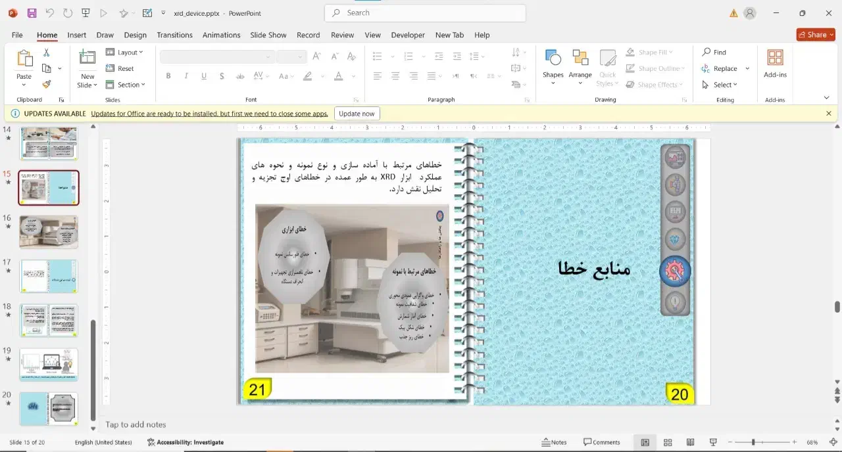Select slide 16 thumbnail in the slide panel
The image size is (842, 452).
click(49, 231)
